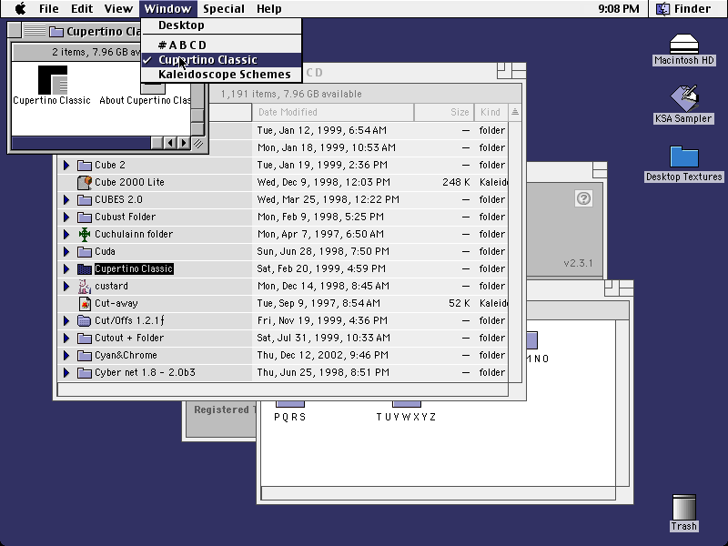Expand the Cupertino Classic folder in list

66,268
